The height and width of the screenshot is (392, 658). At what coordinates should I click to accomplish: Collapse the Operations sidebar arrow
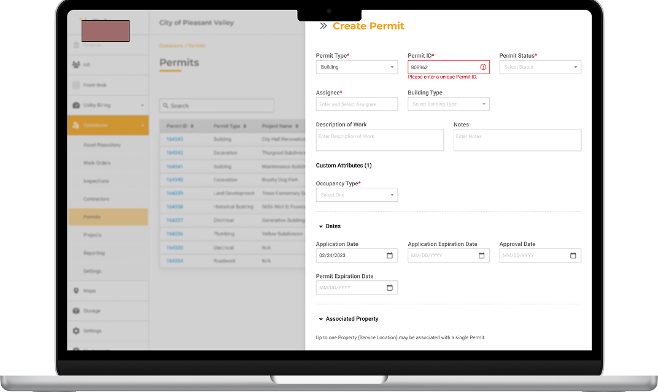tap(142, 125)
